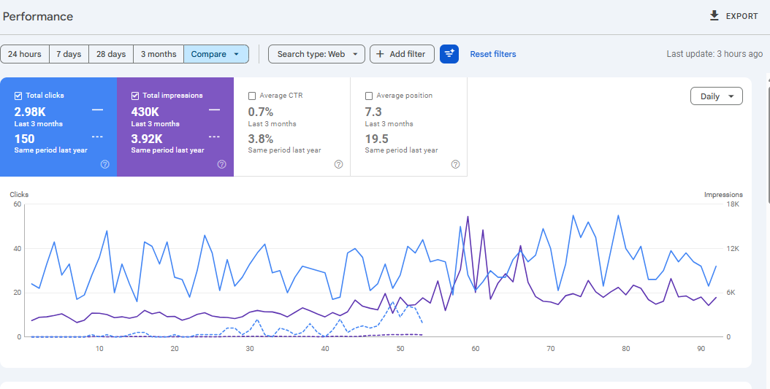This screenshot has height=389, width=770.
Task: Switch to the 24 hours range
Action: (x=25, y=54)
